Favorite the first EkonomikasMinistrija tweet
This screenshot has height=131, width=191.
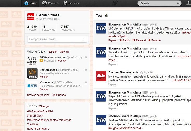[x=154, y=40]
